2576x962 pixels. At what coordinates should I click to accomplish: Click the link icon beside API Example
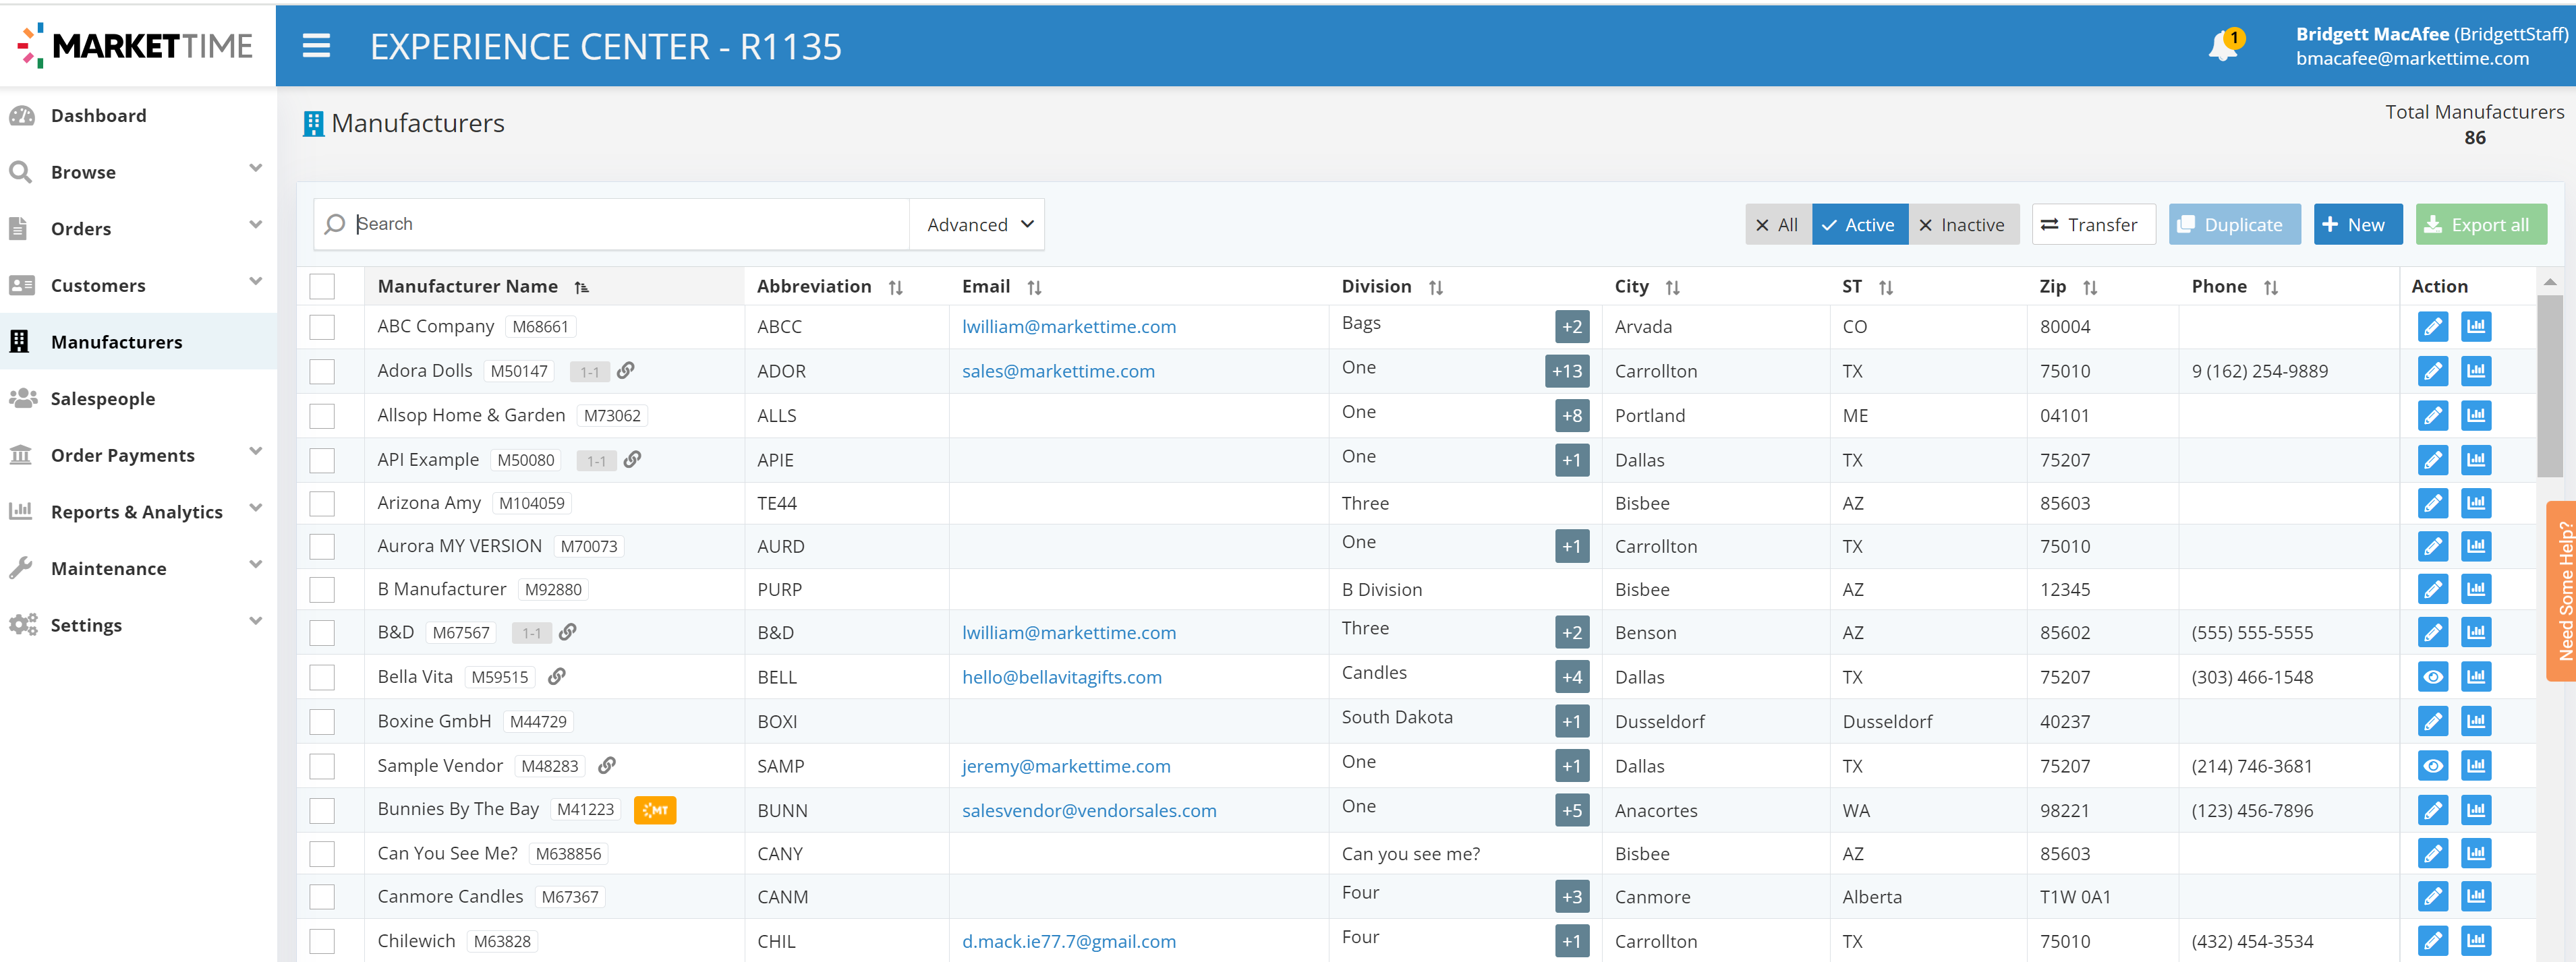tap(633, 460)
